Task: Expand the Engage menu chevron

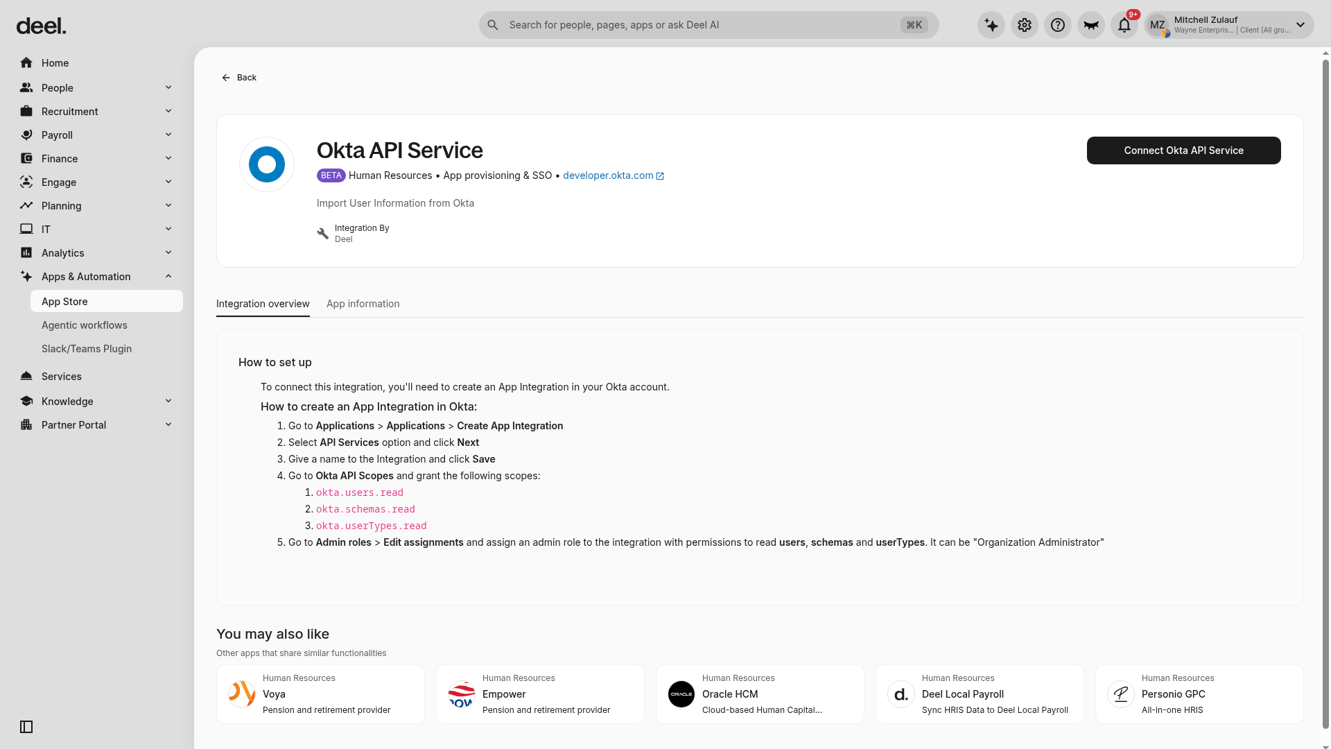Action: click(x=168, y=182)
